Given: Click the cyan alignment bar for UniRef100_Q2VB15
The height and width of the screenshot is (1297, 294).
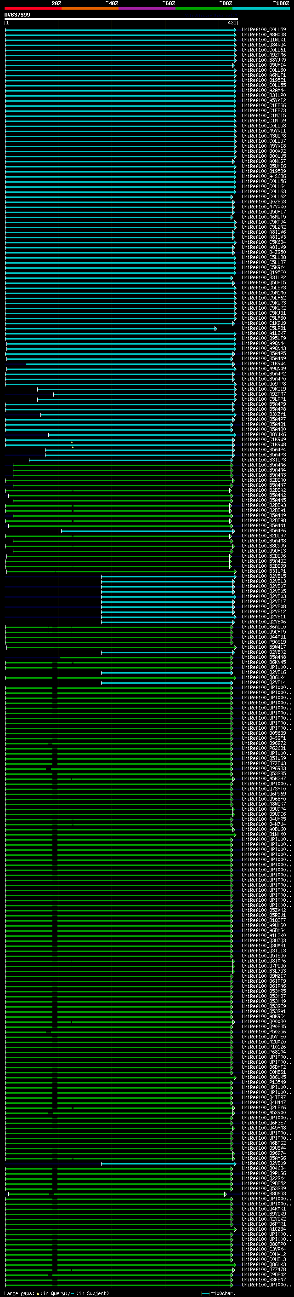Looking at the screenshot, I should click(168, 576).
